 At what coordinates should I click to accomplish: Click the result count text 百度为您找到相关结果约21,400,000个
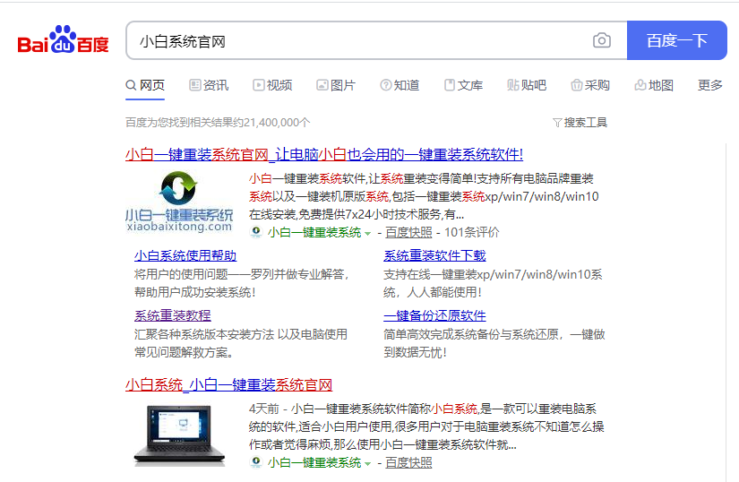pyautogui.click(x=218, y=123)
